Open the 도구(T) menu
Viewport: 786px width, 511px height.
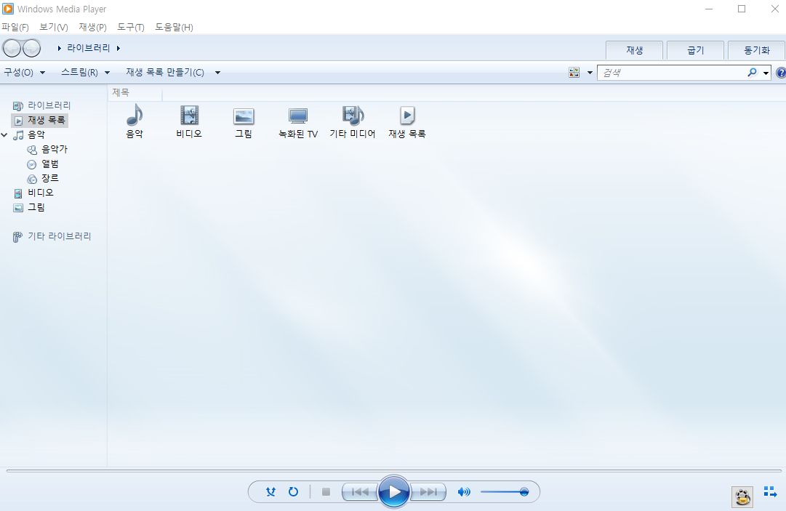pyautogui.click(x=131, y=27)
